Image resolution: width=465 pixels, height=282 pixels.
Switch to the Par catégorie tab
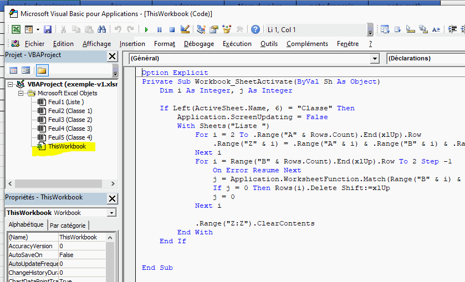pos(68,225)
